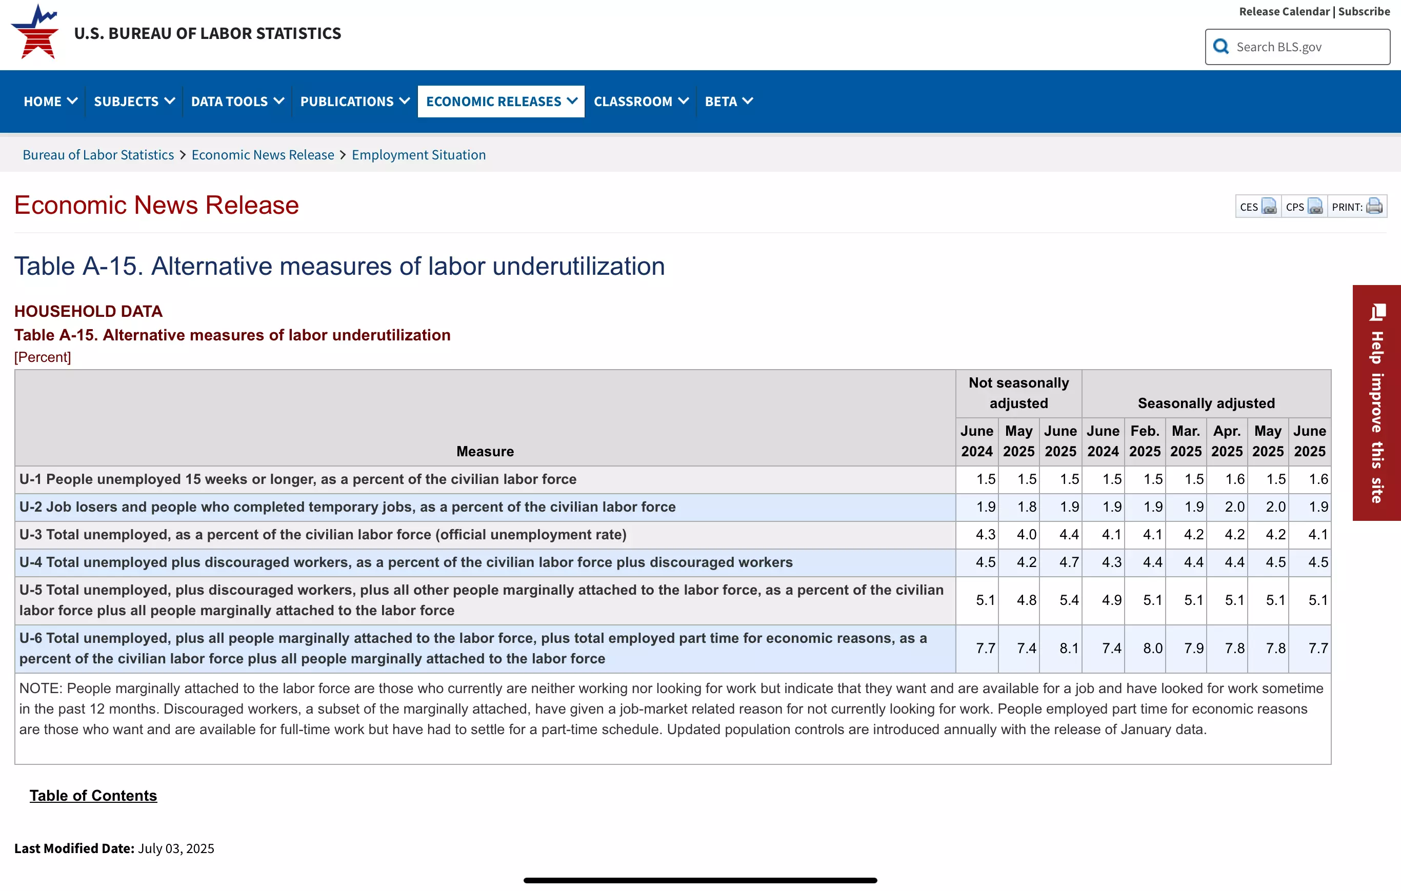The width and height of the screenshot is (1401, 891).
Task: Click the Last Modified Date text
Action: click(x=114, y=848)
